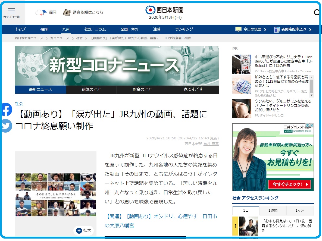Screen dimensions: 322x241
Task: Click 今日の紙面 link text
Action: point(252,29)
